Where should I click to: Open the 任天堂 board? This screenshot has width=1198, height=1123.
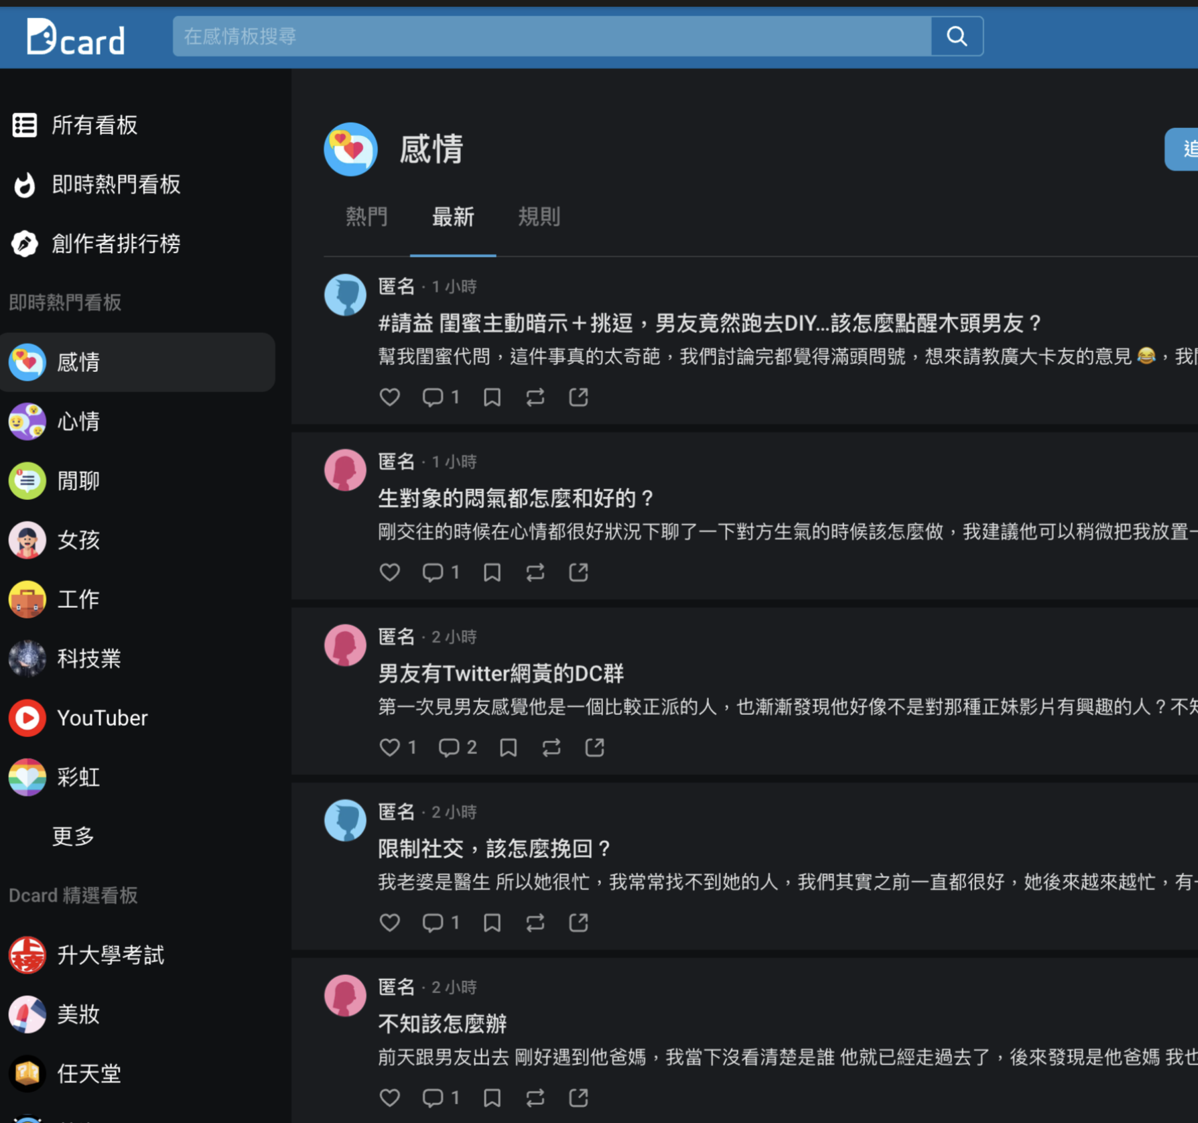[137, 1073]
